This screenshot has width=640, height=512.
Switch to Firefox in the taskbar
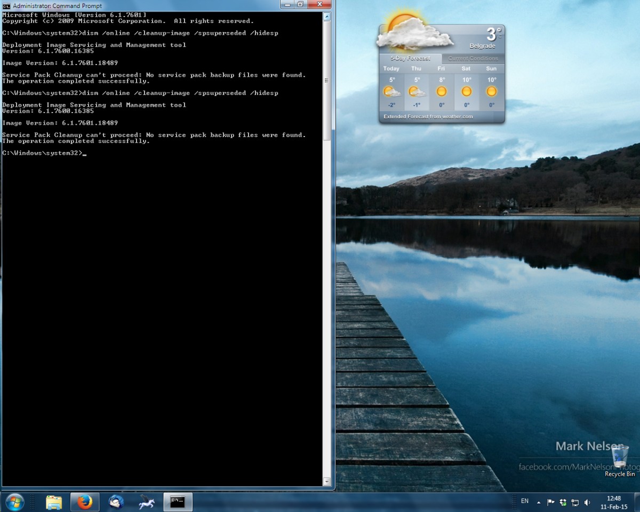coord(84,502)
